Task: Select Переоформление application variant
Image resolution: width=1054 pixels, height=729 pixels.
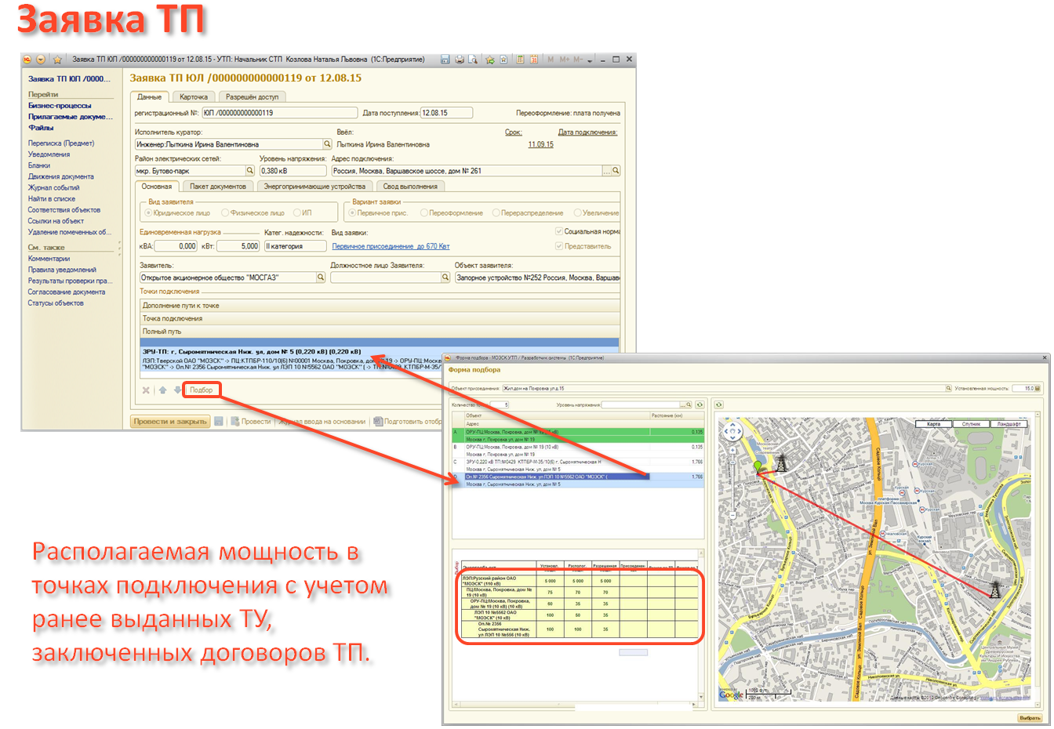Action: pos(424,213)
